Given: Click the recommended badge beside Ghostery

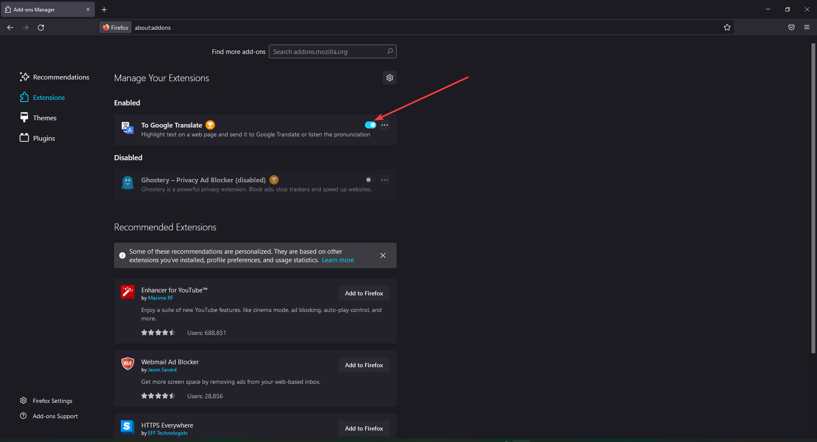Looking at the screenshot, I should click(274, 180).
